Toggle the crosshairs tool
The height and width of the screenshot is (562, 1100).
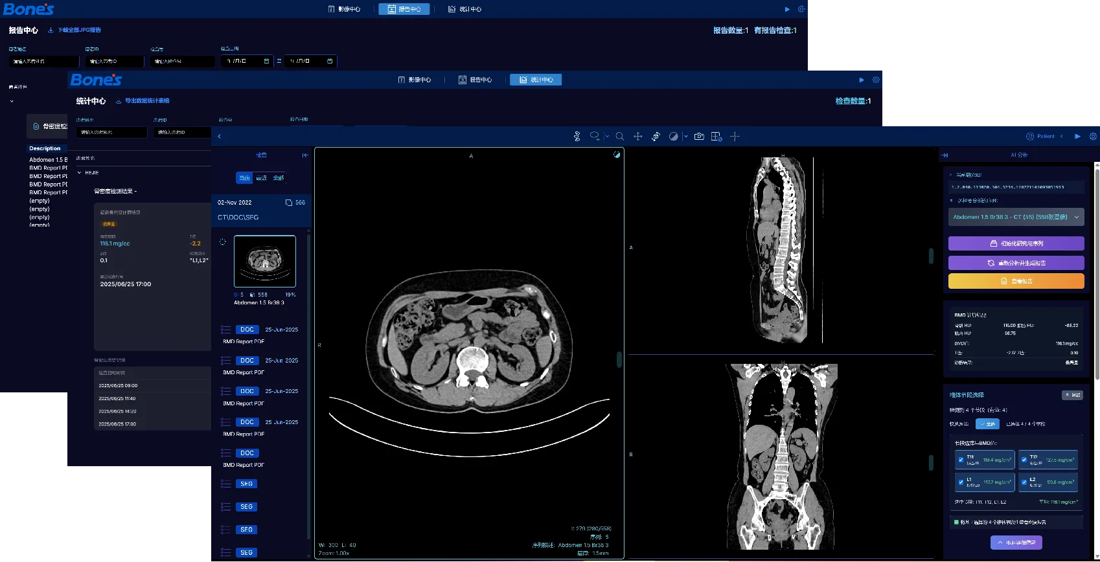[735, 137]
